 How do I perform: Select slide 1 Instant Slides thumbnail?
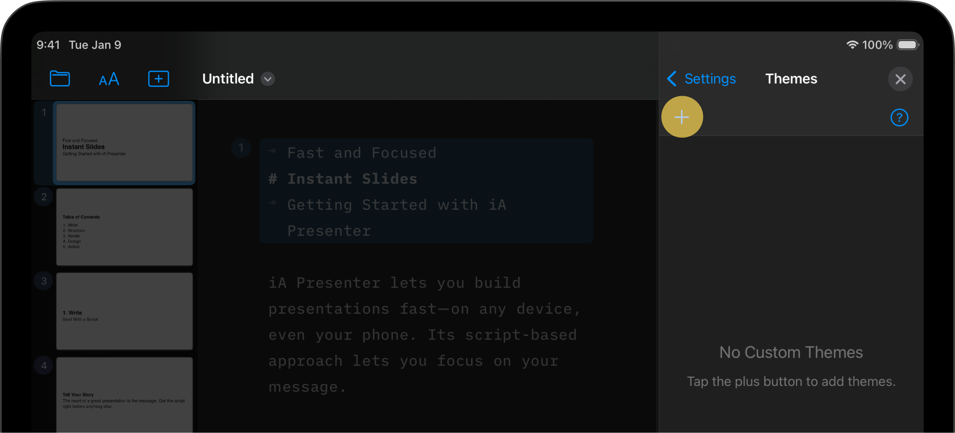pyautogui.click(x=124, y=143)
